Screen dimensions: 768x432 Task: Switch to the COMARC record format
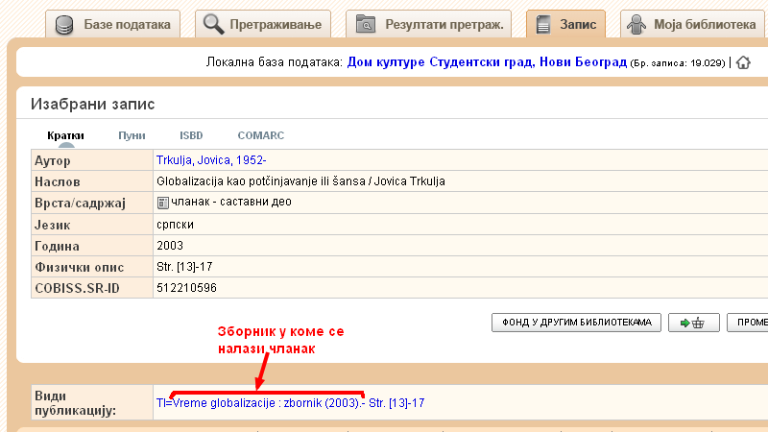coord(260,135)
